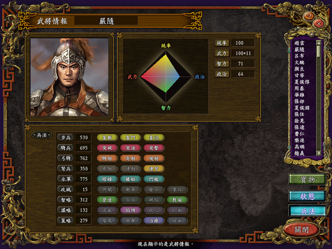Select 呂布 in the officer list
Screen dimensions: 332x249
[x=299, y=56]
